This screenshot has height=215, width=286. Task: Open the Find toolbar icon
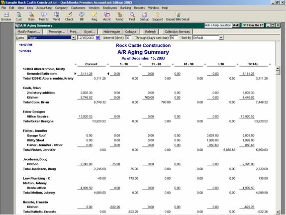(132, 16)
